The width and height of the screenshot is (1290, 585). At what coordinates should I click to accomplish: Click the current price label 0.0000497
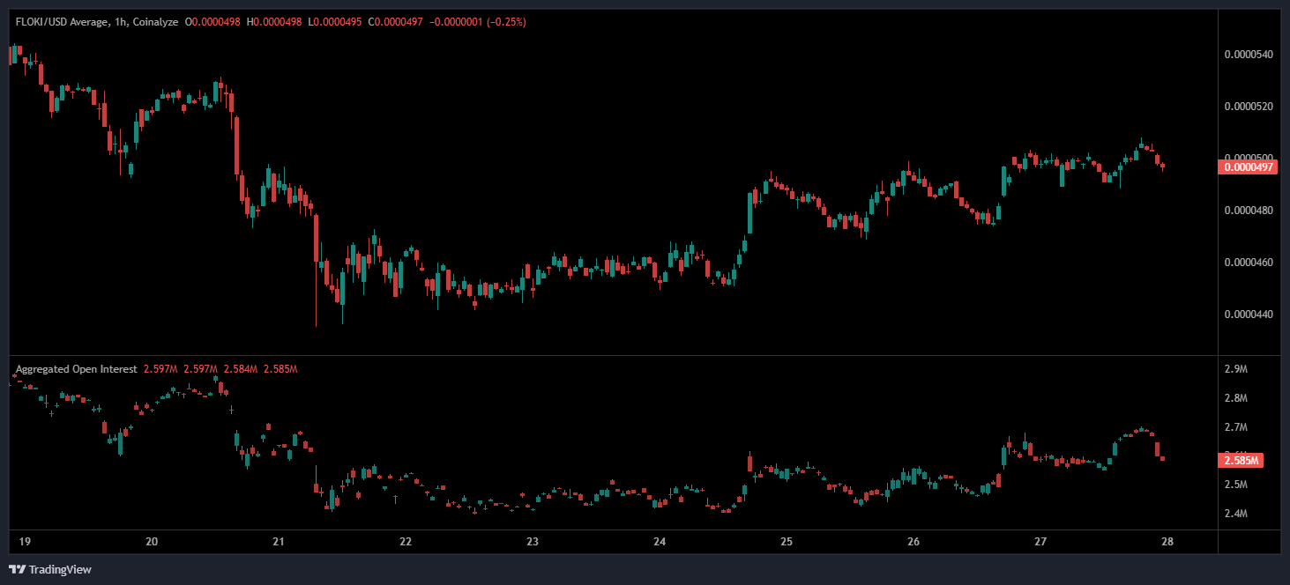coord(1248,167)
